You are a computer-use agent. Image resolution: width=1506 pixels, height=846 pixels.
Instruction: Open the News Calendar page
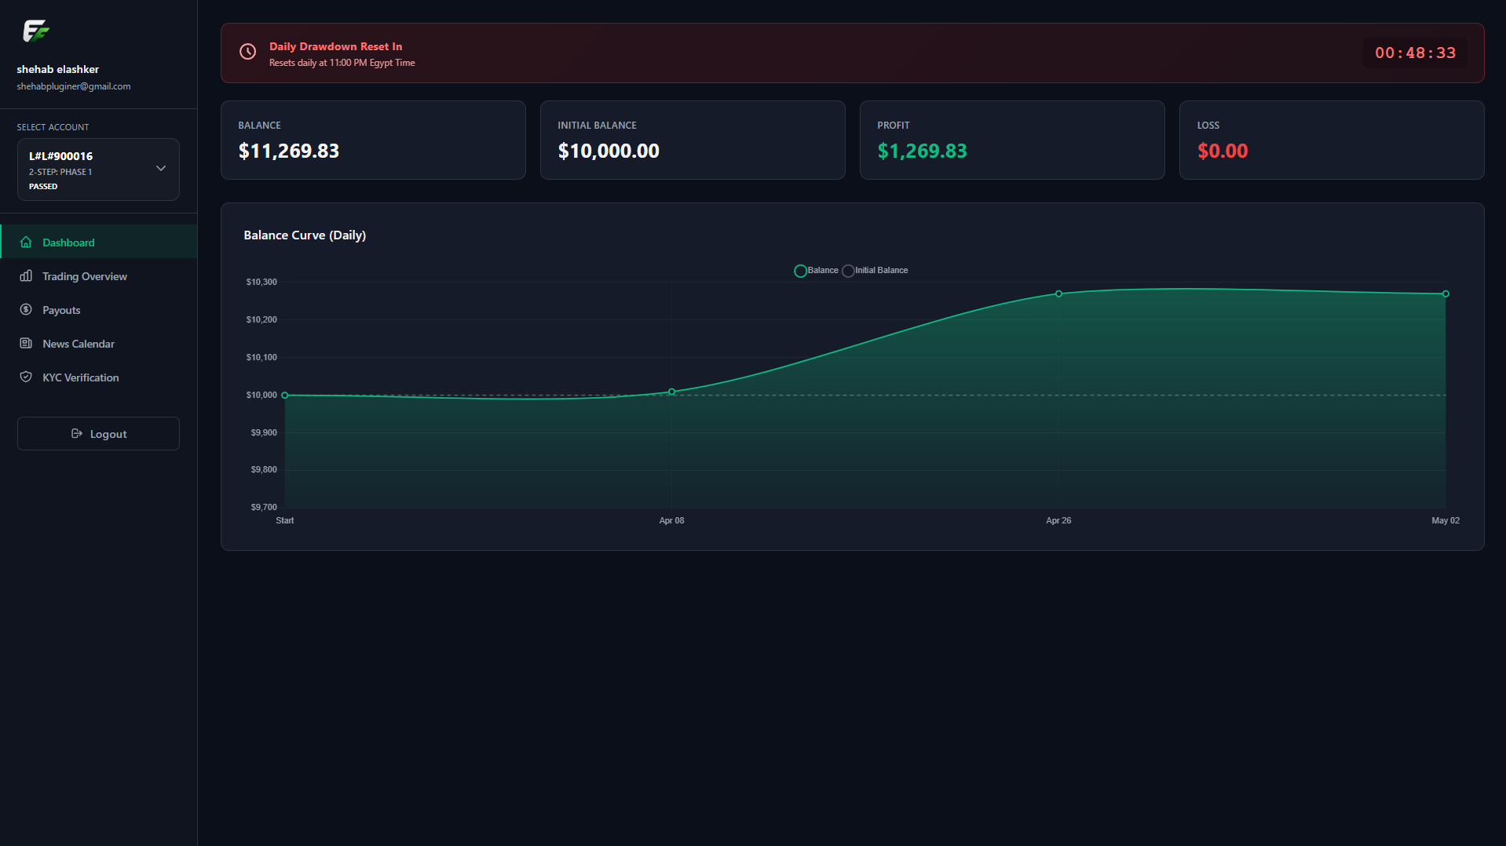point(99,344)
